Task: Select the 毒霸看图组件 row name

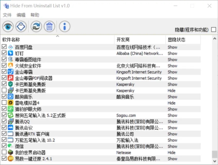Action: tap(28, 59)
